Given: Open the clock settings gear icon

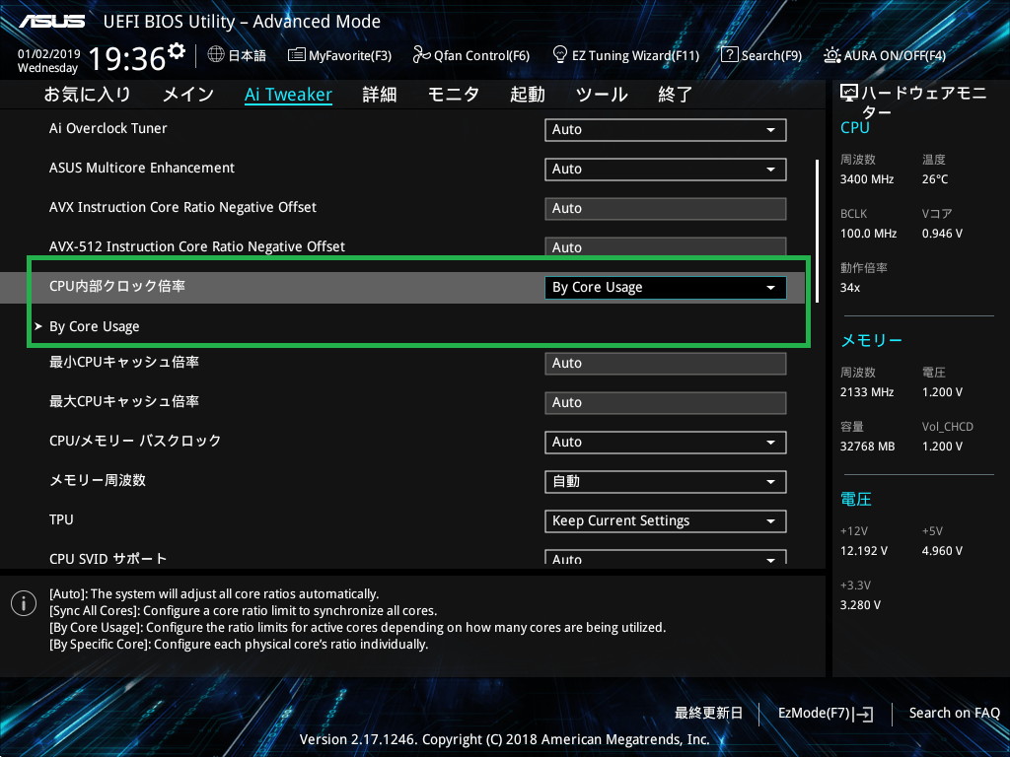Looking at the screenshot, I should tap(176, 51).
